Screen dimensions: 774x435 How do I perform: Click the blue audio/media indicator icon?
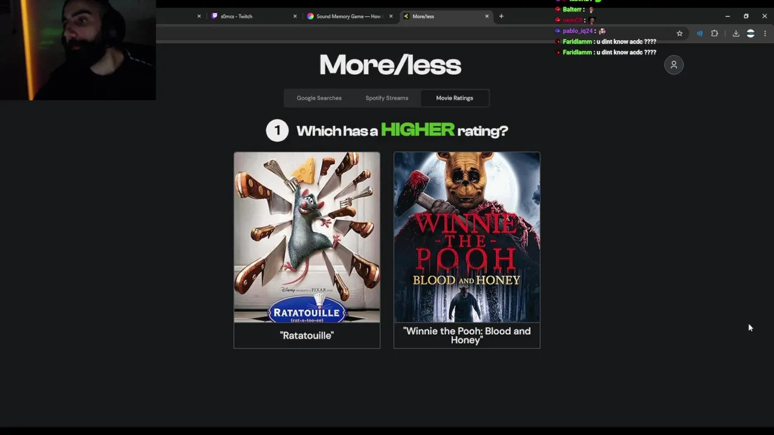(x=700, y=34)
